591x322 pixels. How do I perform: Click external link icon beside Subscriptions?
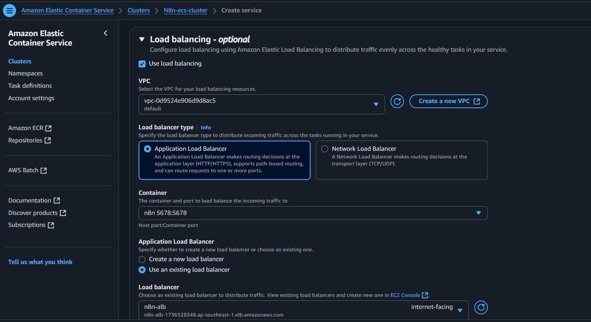(51, 225)
